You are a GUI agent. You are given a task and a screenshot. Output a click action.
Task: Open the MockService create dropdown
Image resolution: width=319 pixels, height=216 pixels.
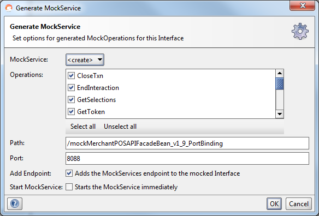tap(85, 60)
